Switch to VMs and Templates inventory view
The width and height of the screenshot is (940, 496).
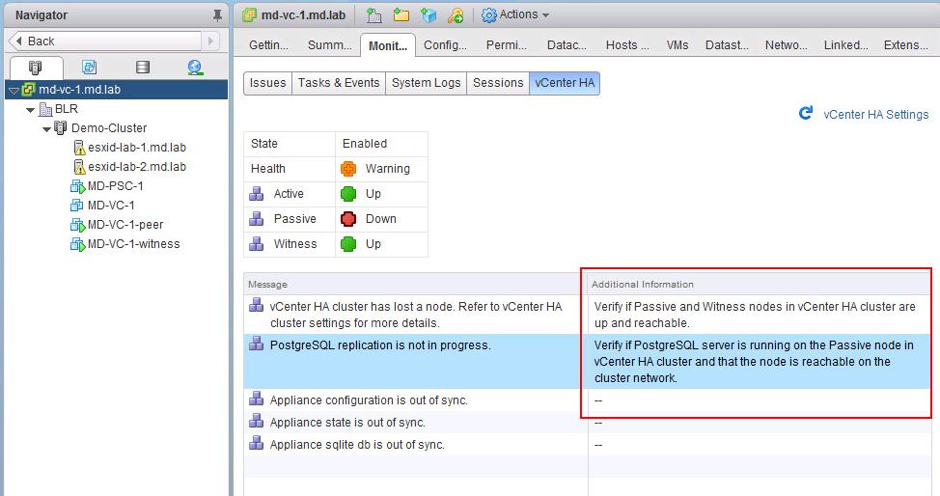point(90,68)
